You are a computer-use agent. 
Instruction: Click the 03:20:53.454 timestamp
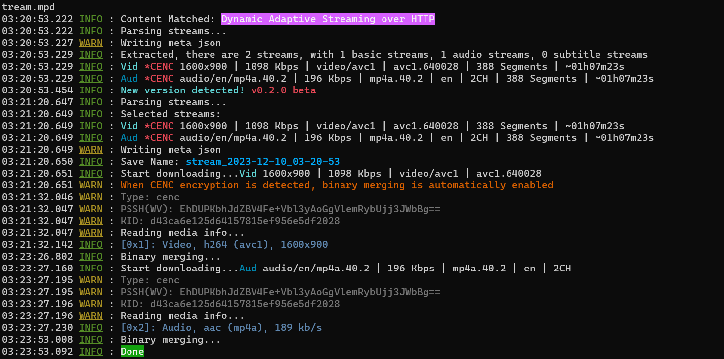(x=38, y=90)
